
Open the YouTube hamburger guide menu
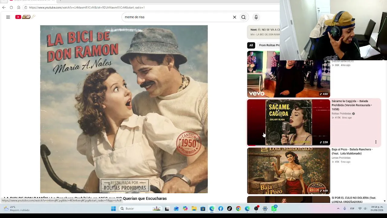click(x=8, y=17)
